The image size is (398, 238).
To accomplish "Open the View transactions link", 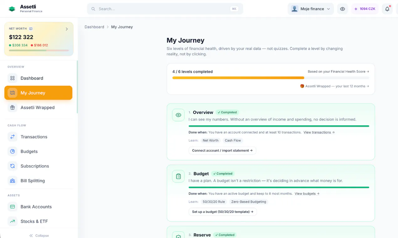I will pyautogui.click(x=319, y=132).
